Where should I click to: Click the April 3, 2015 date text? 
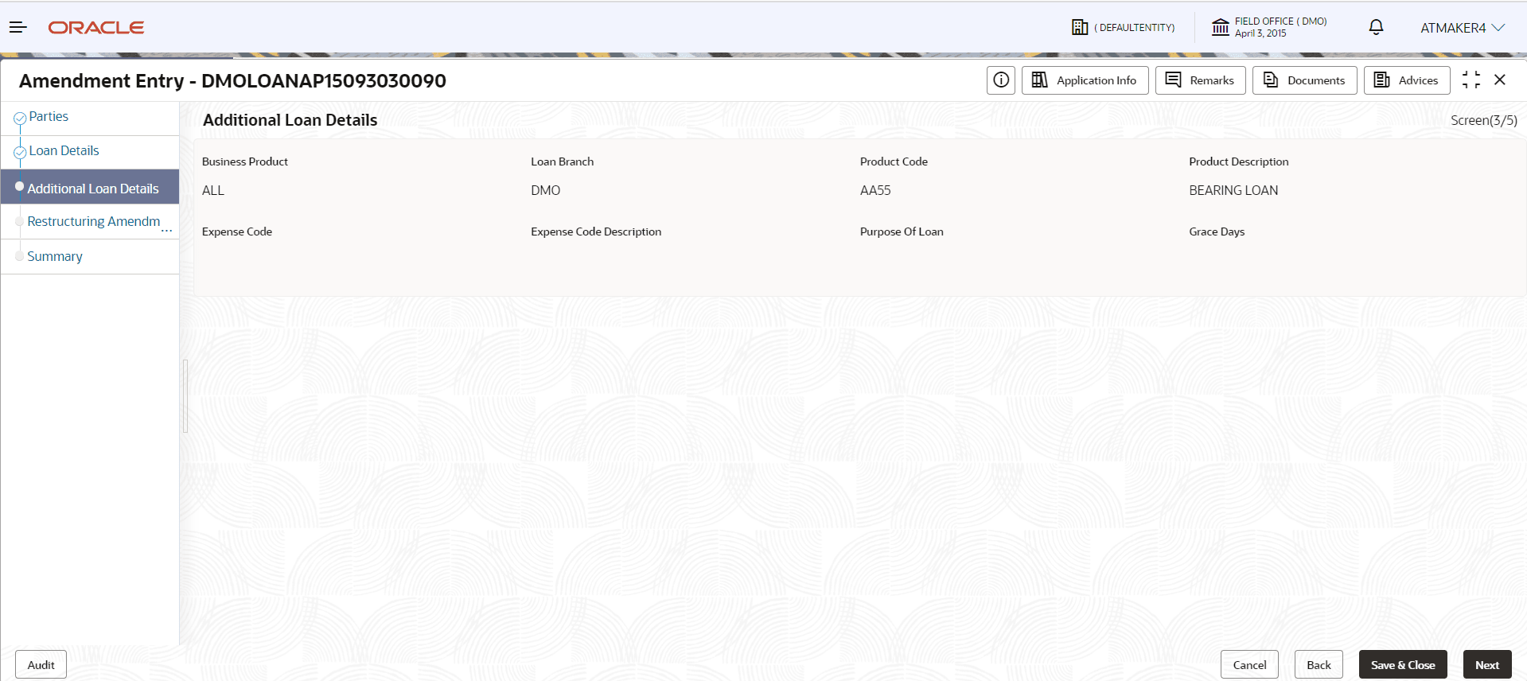(x=1260, y=33)
